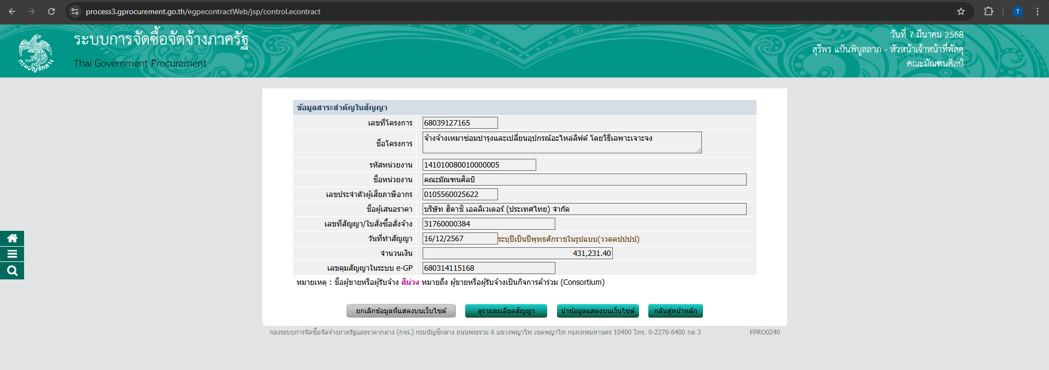Open the browser extensions puzzle icon
Viewport: 1049px width, 370px height.
point(989,11)
